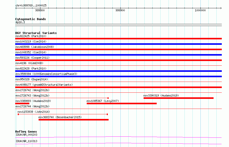Click the red bar under nsv822425
Screen dimensions: 229x147
118,39
